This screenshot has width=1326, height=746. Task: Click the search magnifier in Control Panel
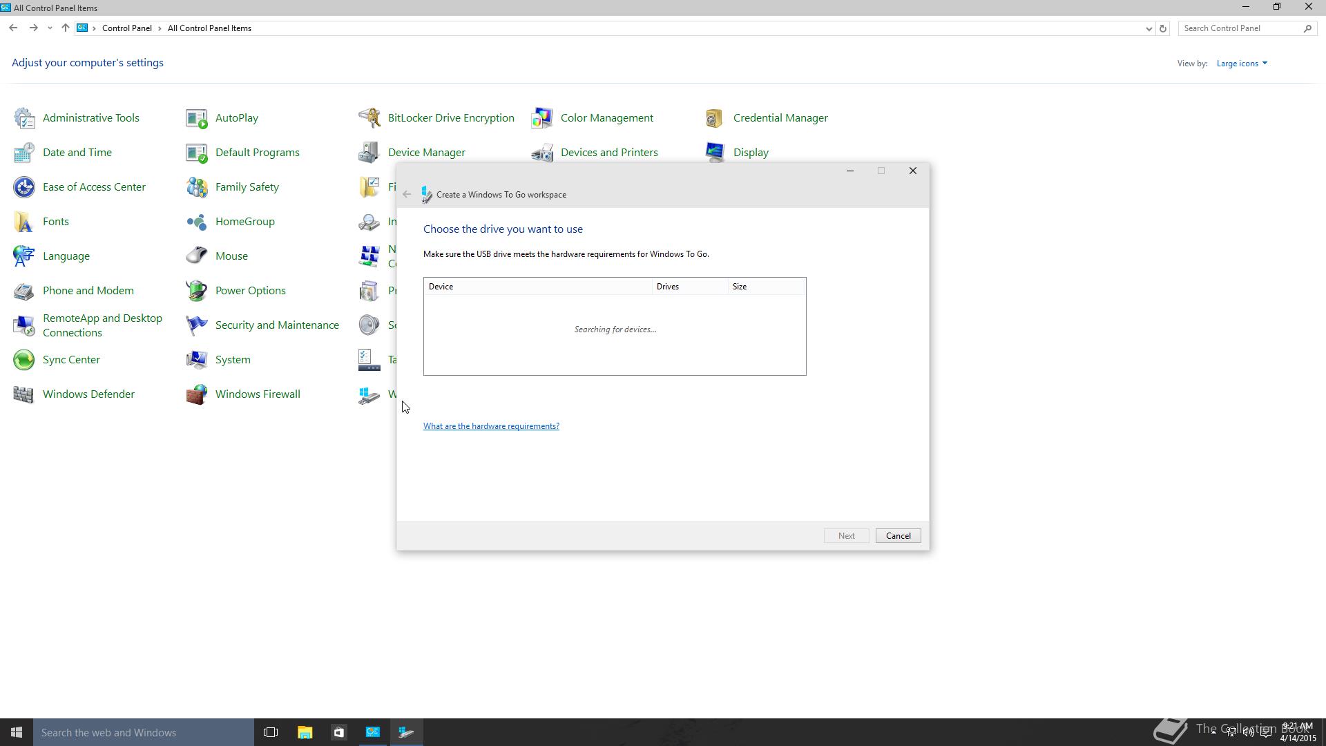pyautogui.click(x=1307, y=28)
